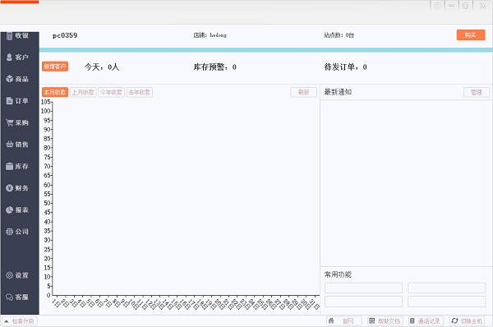Maximize the application window
Viewport: 493px width, 327px height.
tap(466, 6)
